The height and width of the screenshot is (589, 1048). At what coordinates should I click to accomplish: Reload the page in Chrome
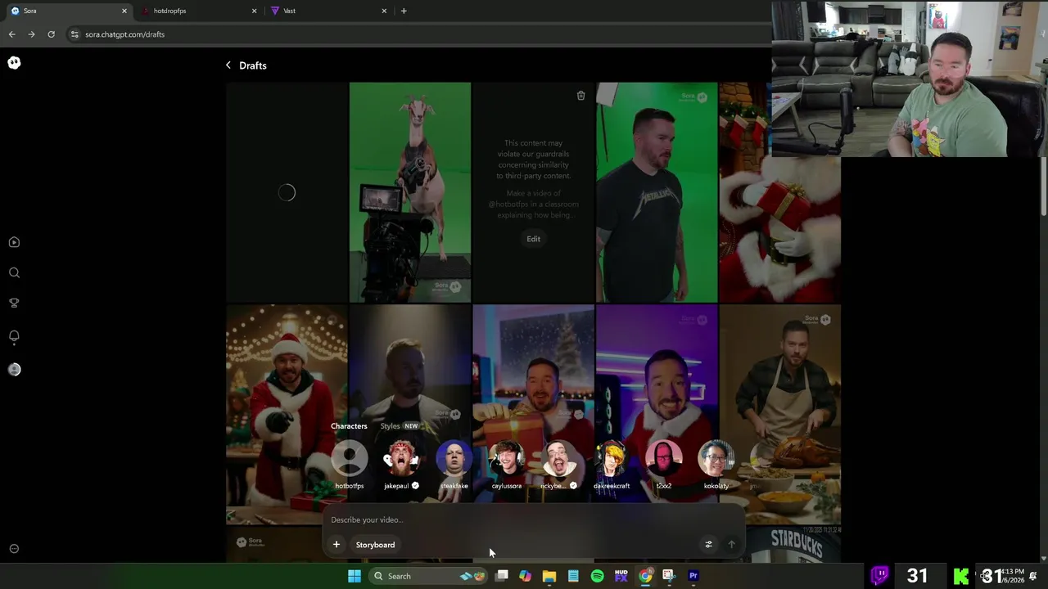tap(51, 34)
